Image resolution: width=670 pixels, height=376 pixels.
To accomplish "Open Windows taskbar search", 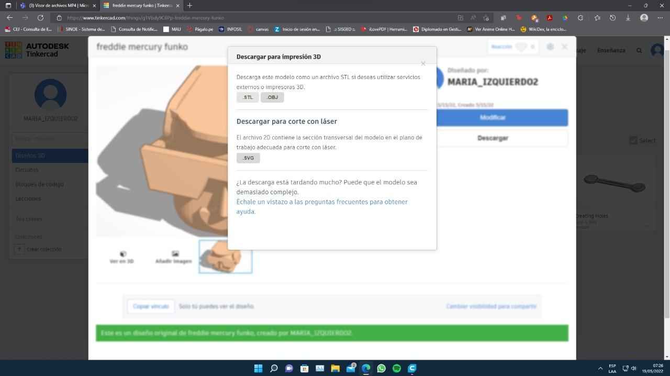I will 273,369.
